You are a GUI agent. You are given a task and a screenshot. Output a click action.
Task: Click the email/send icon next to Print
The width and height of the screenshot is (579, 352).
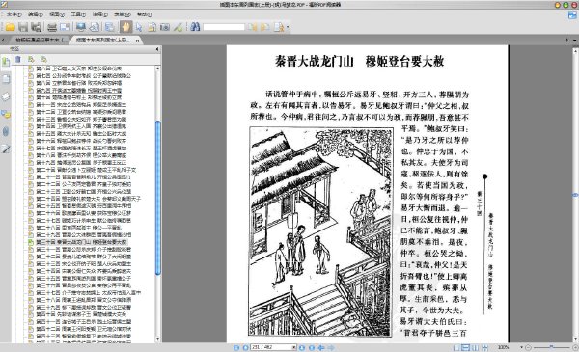pos(65,27)
